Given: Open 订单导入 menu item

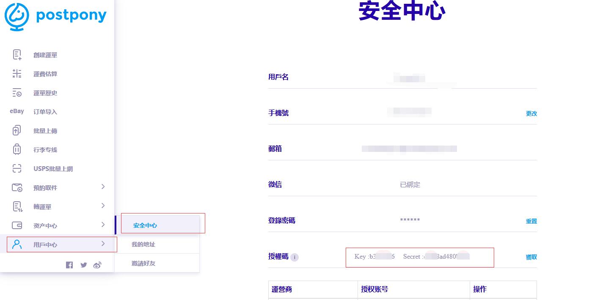Looking at the screenshot, I should click(x=45, y=112).
